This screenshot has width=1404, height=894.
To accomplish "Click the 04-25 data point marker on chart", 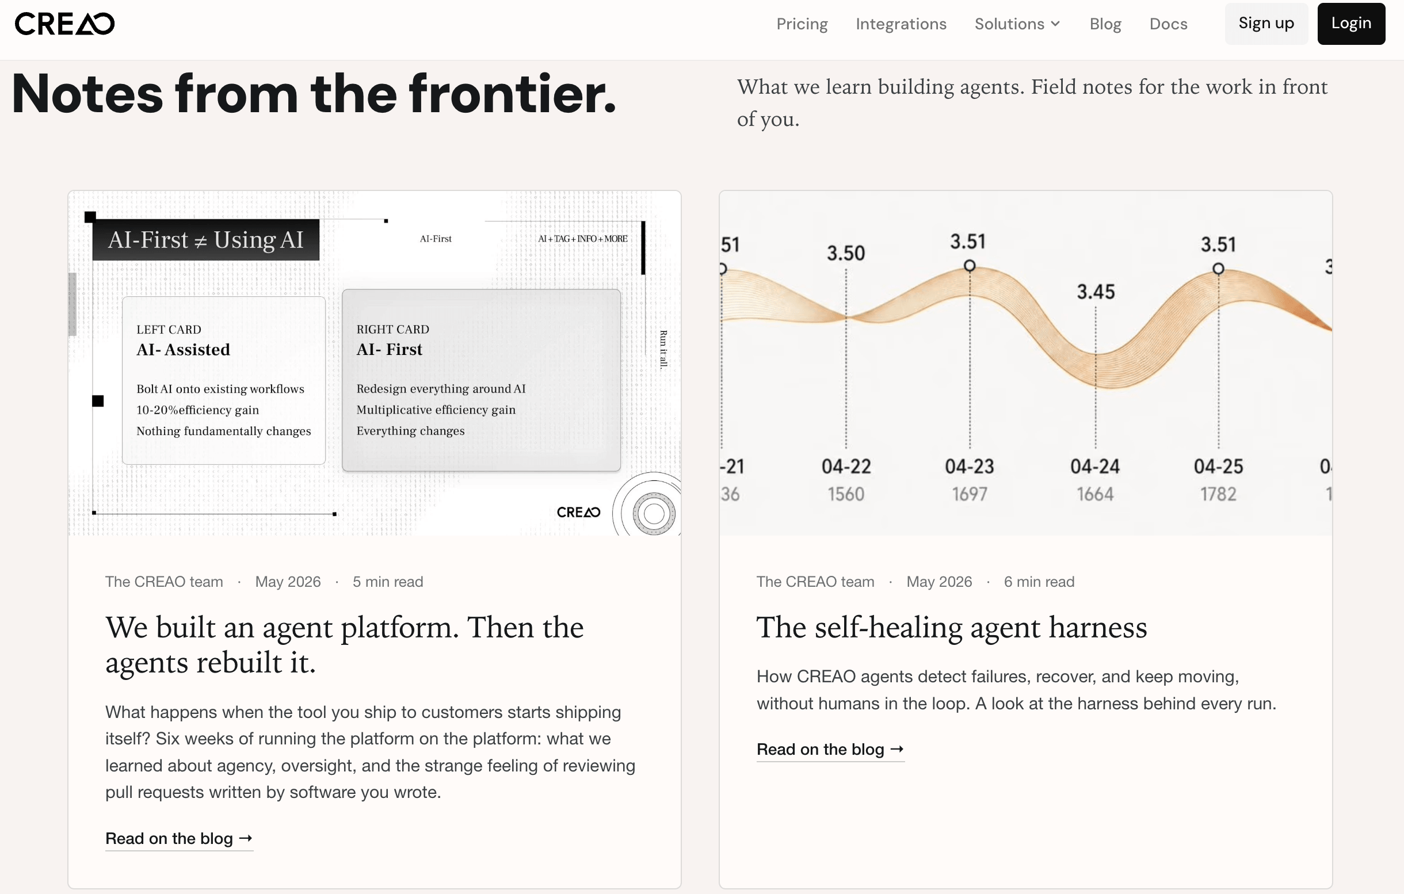I will click(x=1218, y=269).
